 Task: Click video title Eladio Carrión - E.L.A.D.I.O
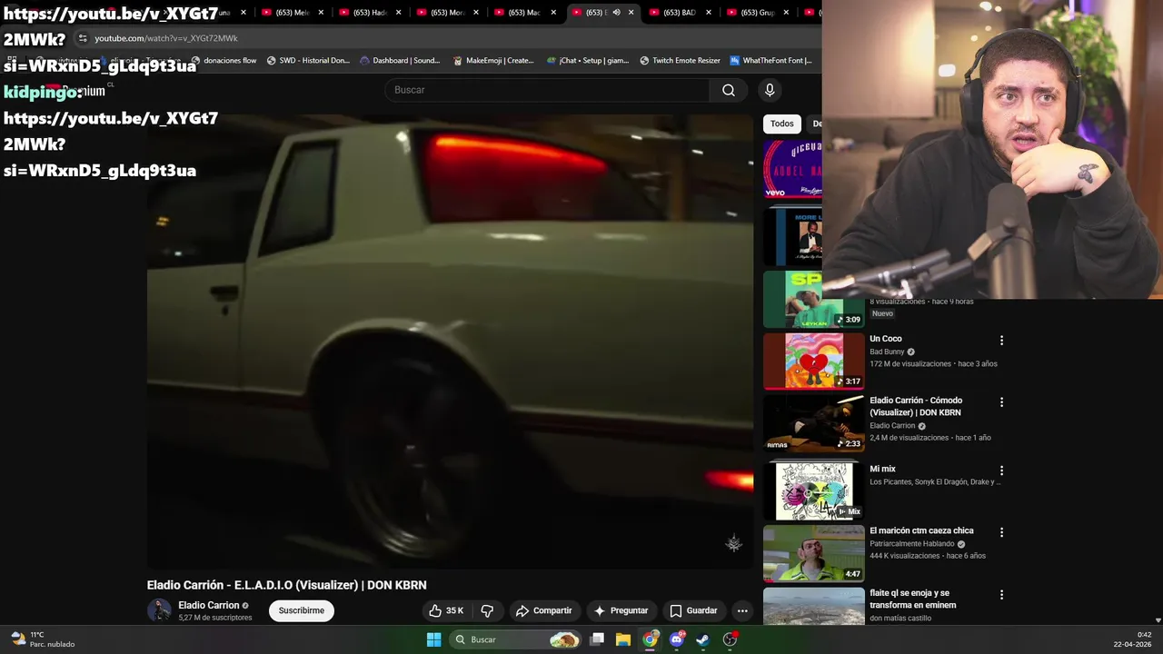[x=286, y=585]
